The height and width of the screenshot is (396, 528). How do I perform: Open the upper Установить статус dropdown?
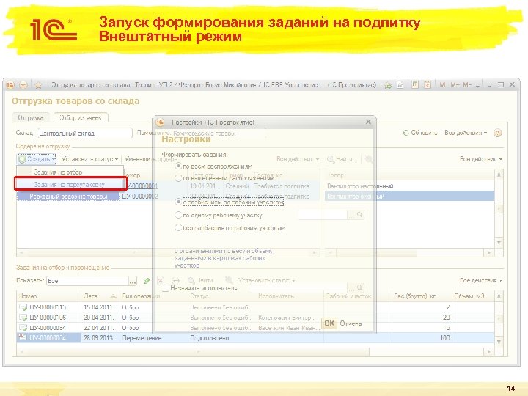tap(89, 159)
